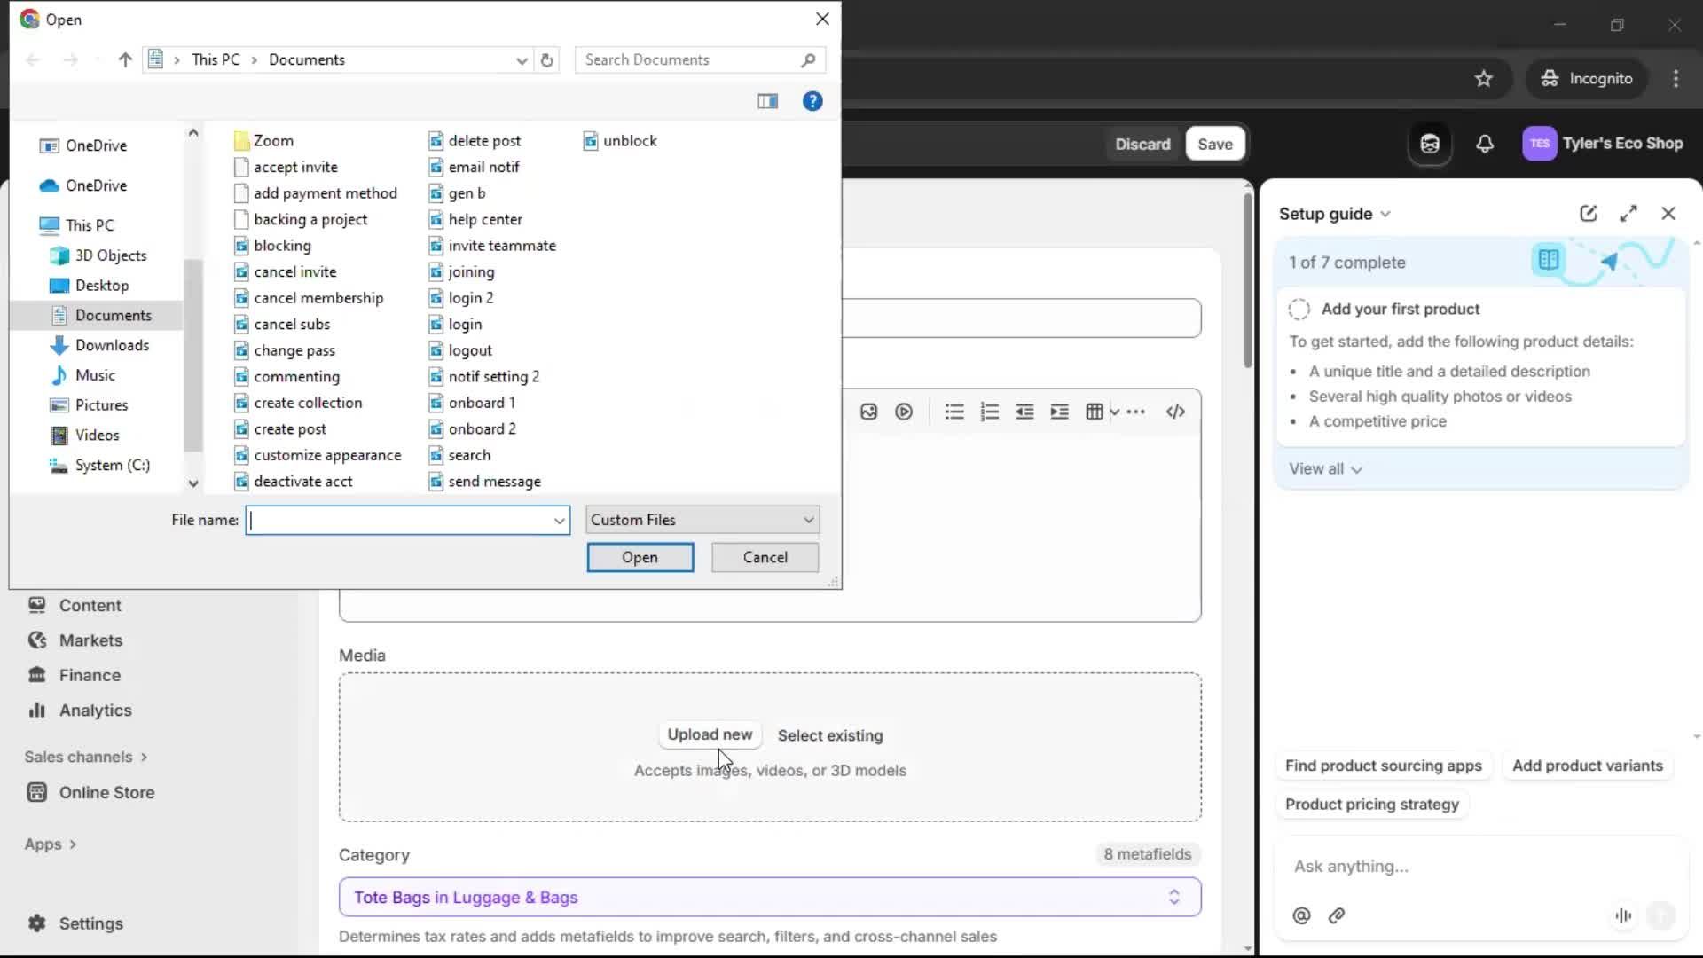Viewport: 1703px width, 958px height.
Task: Apply a numbered list in the description editor
Action: [x=989, y=411]
